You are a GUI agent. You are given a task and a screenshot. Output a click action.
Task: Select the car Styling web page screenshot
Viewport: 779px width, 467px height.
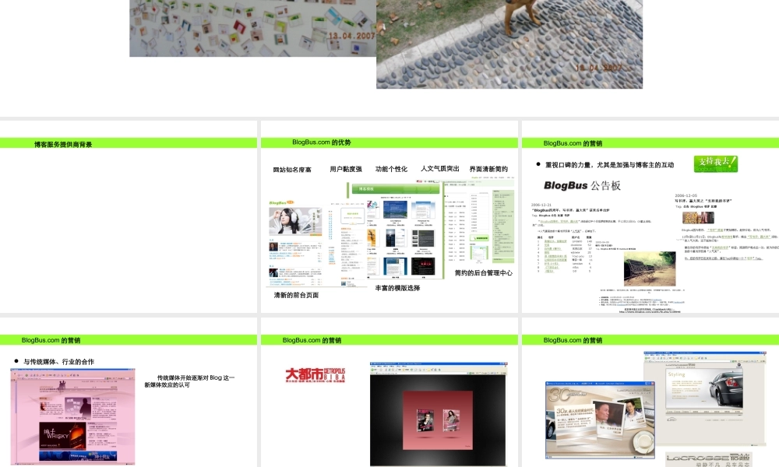coord(705,399)
